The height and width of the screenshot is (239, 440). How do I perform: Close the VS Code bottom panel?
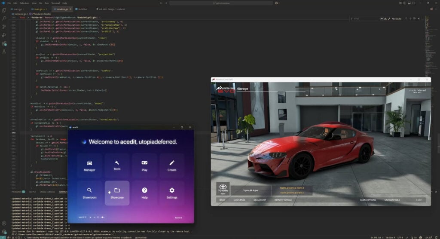pyautogui.click(x=436, y=192)
